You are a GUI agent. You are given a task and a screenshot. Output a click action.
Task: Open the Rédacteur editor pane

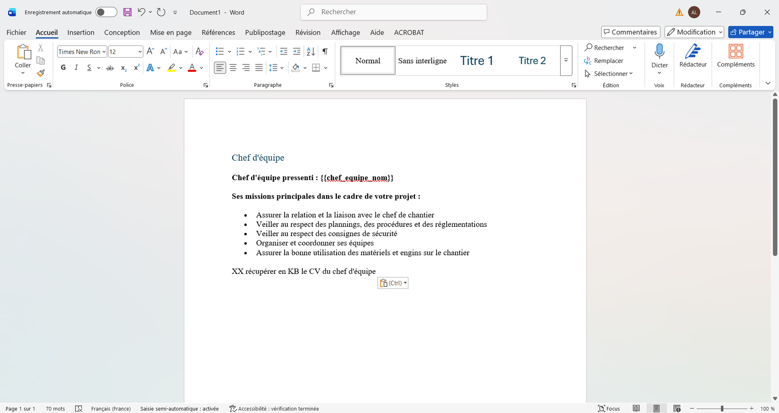(693, 56)
